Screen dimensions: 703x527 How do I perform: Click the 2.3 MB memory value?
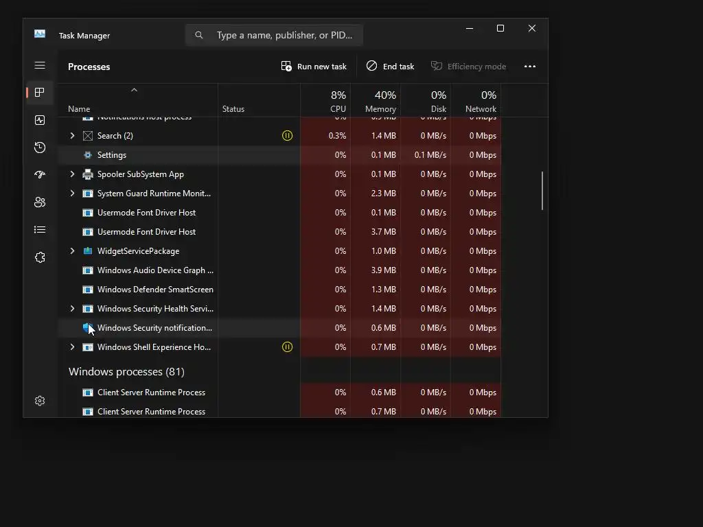tap(383, 194)
